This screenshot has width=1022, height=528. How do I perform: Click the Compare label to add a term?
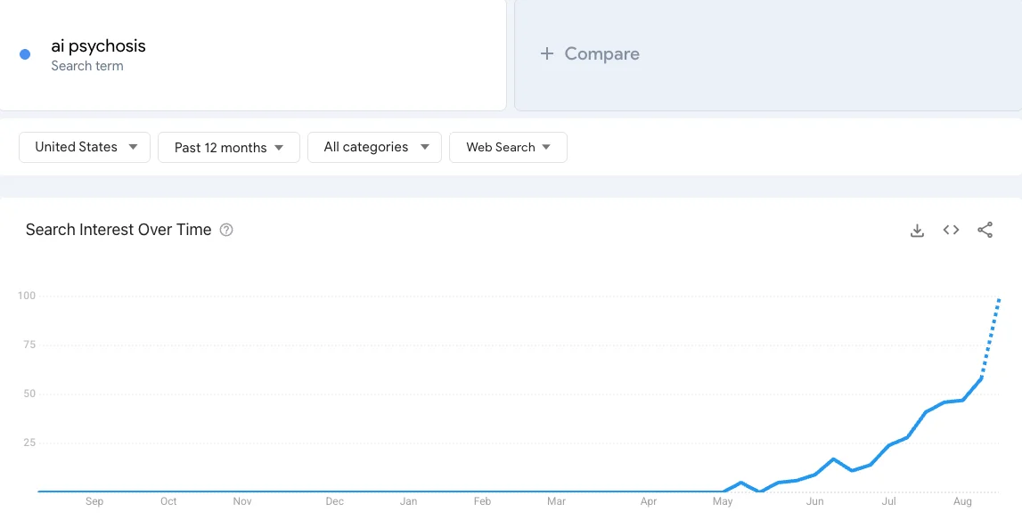601,54
